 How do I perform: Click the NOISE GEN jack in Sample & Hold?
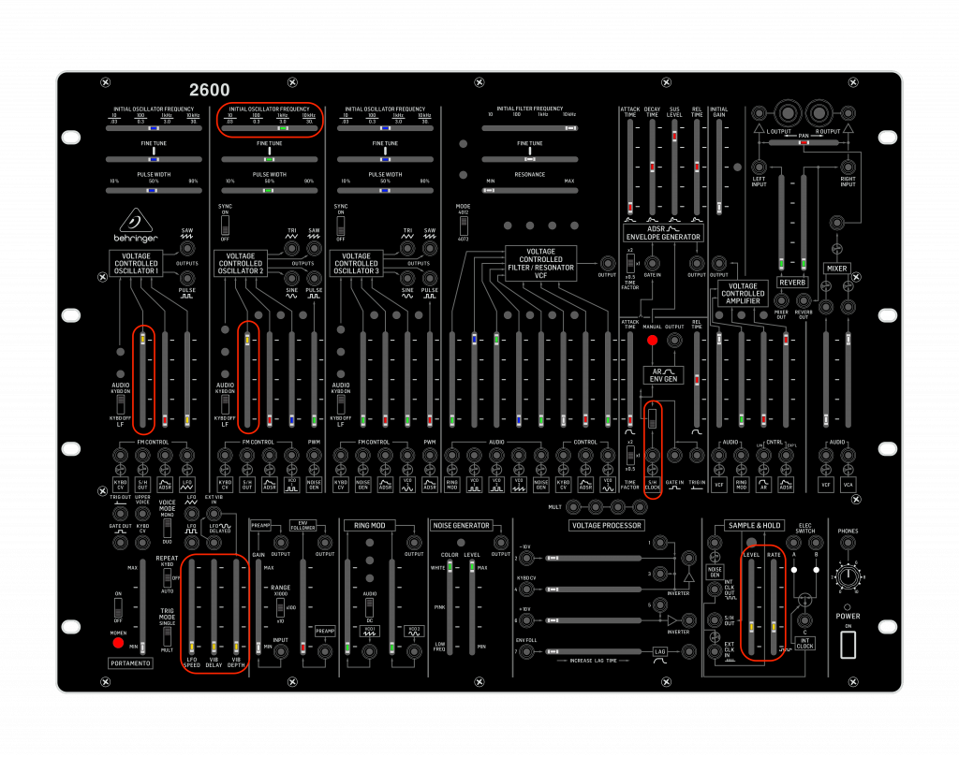pos(715,542)
